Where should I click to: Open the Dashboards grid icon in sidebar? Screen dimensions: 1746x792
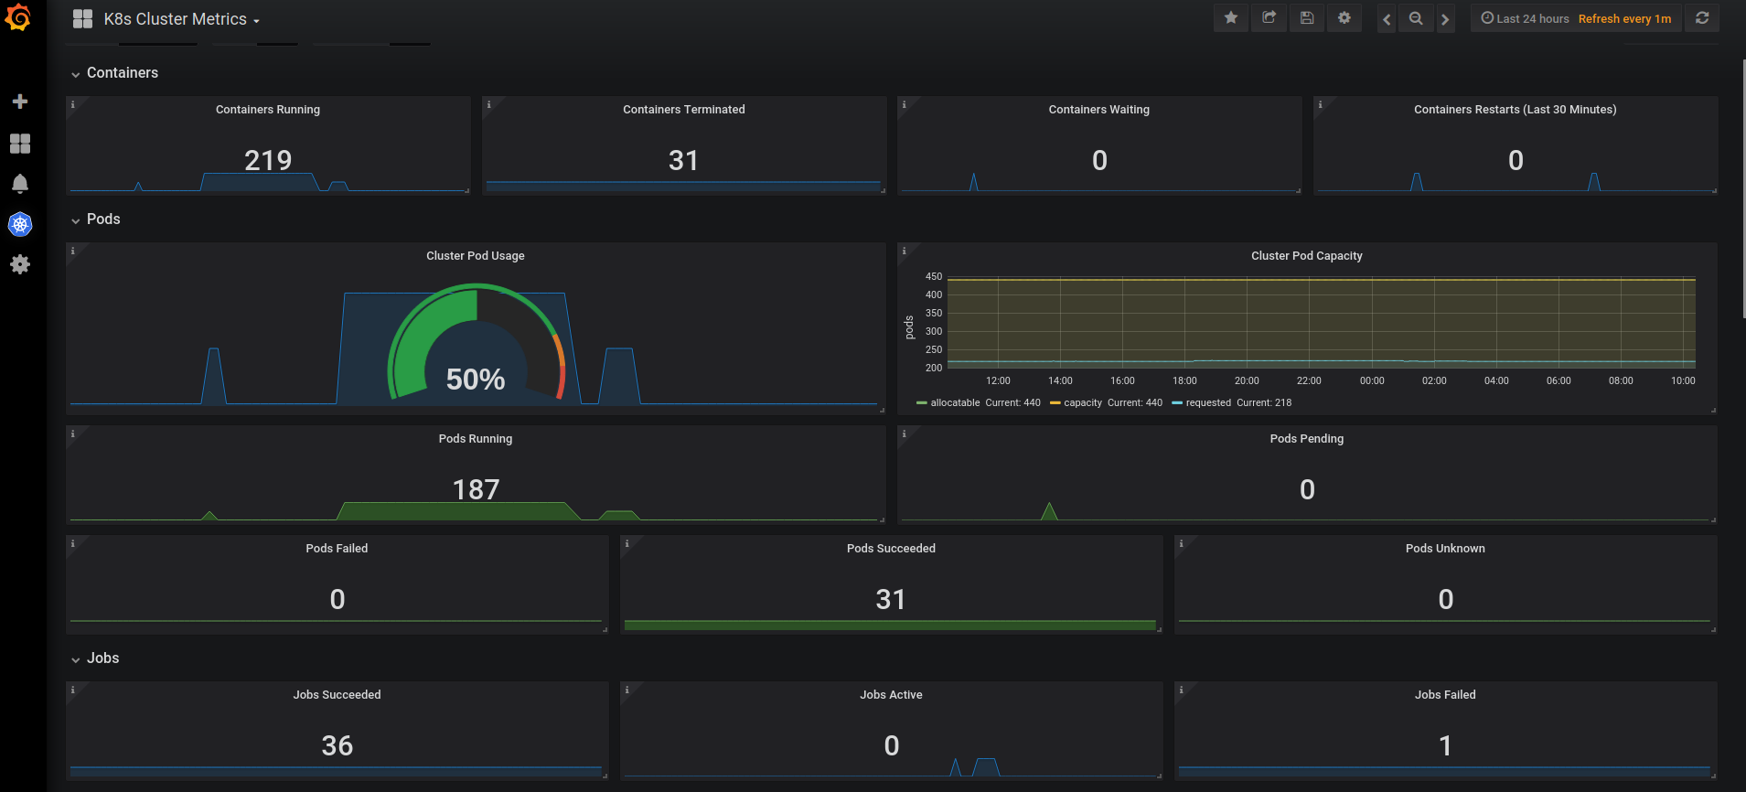20,144
